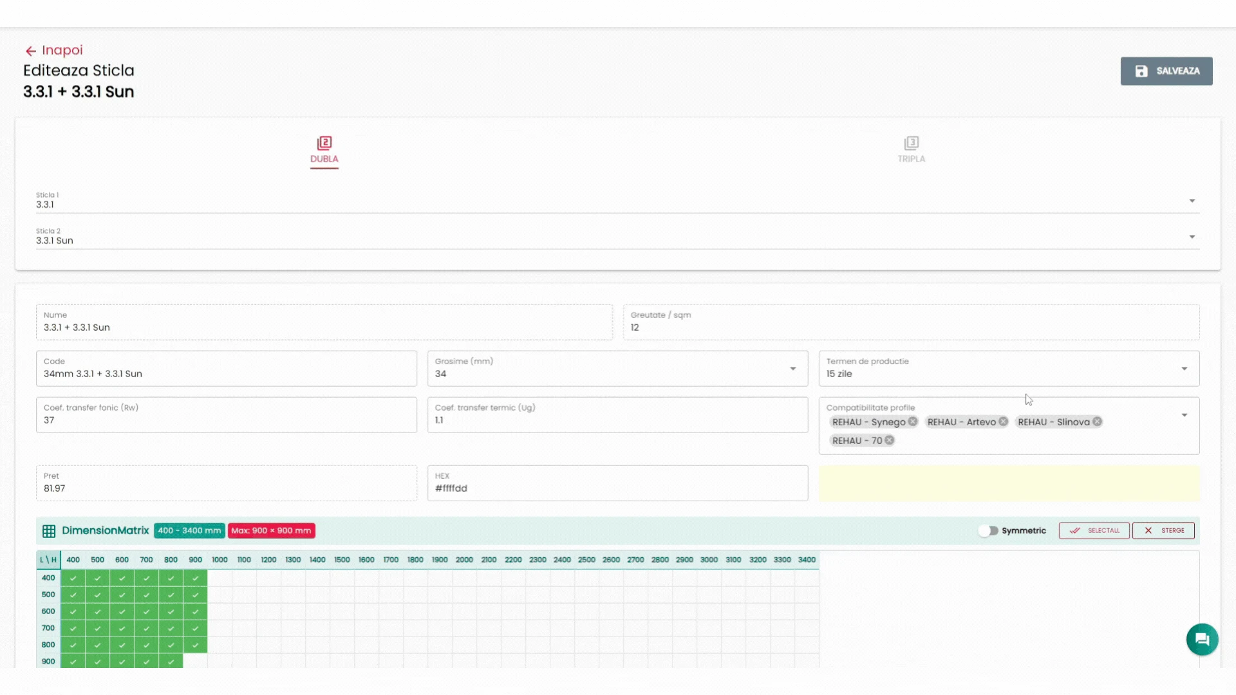Image resolution: width=1236 pixels, height=695 pixels.
Task: Go back using the Inapoi arrow
Action: (30, 51)
